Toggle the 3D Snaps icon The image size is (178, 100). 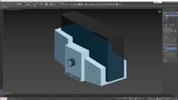click(49, 4)
